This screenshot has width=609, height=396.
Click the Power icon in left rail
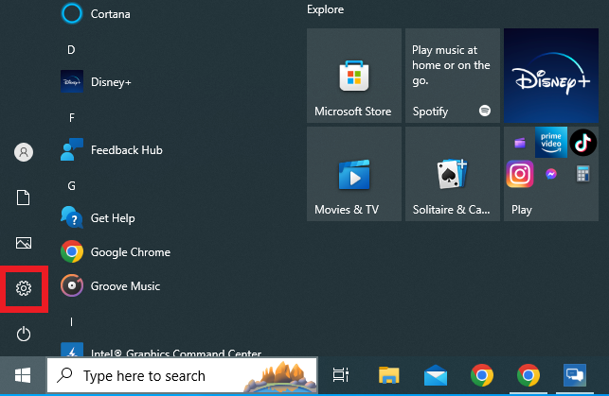pos(25,334)
